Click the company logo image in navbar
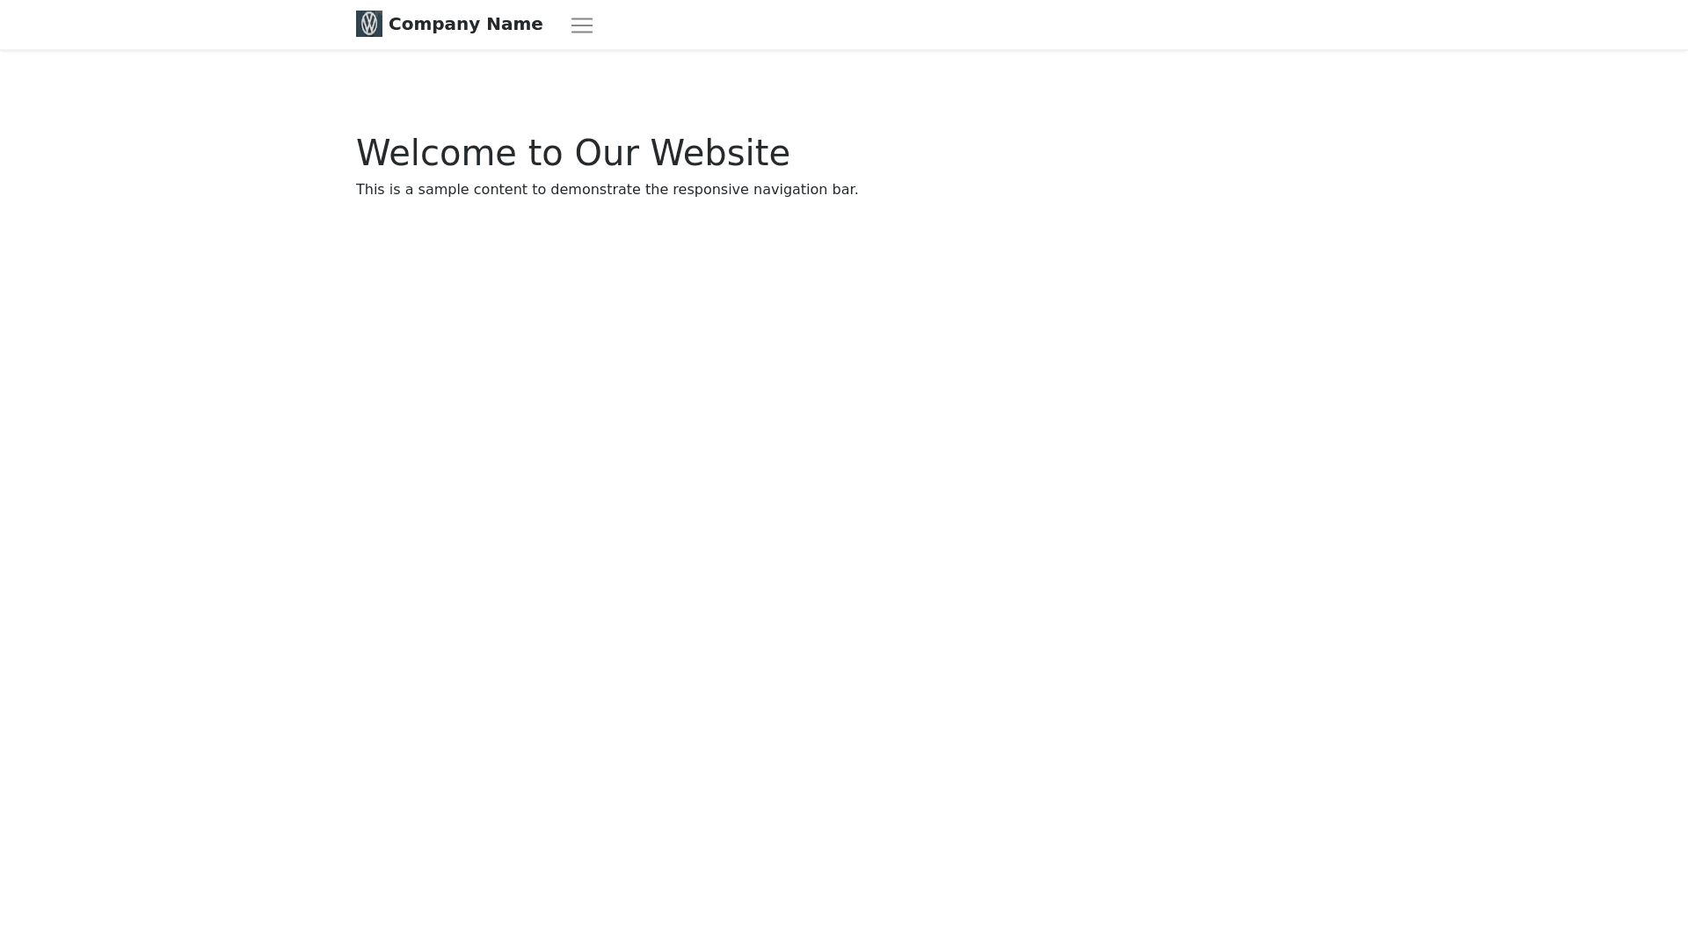Image resolution: width=1688 pixels, height=949 pixels. (x=369, y=24)
